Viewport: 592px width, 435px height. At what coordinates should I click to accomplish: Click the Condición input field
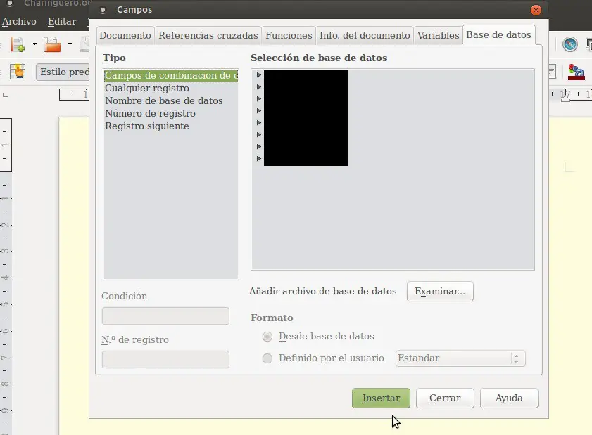pyautogui.click(x=165, y=316)
